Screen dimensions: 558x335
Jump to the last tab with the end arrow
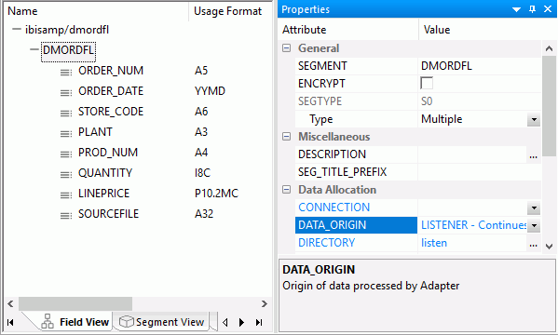pyautogui.click(x=259, y=322)
